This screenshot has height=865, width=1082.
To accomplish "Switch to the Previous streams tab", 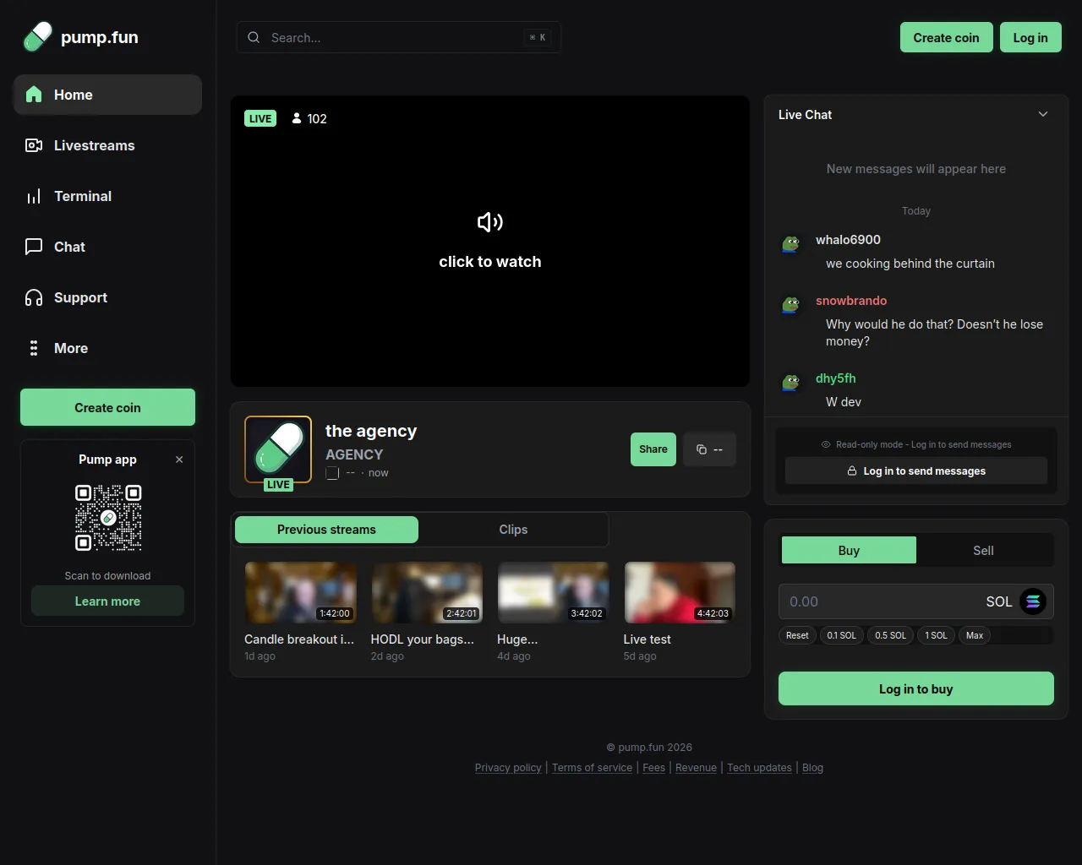I will coord(326,530).
